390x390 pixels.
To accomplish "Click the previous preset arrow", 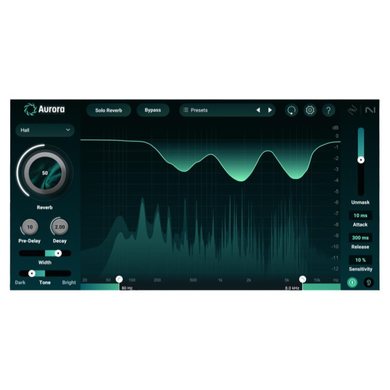I will [x=258, y=110].
